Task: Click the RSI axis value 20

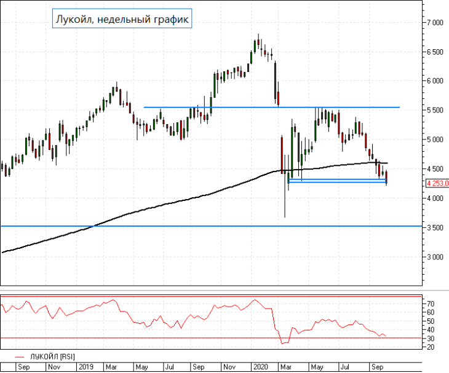Action: [x=431, y=347]
